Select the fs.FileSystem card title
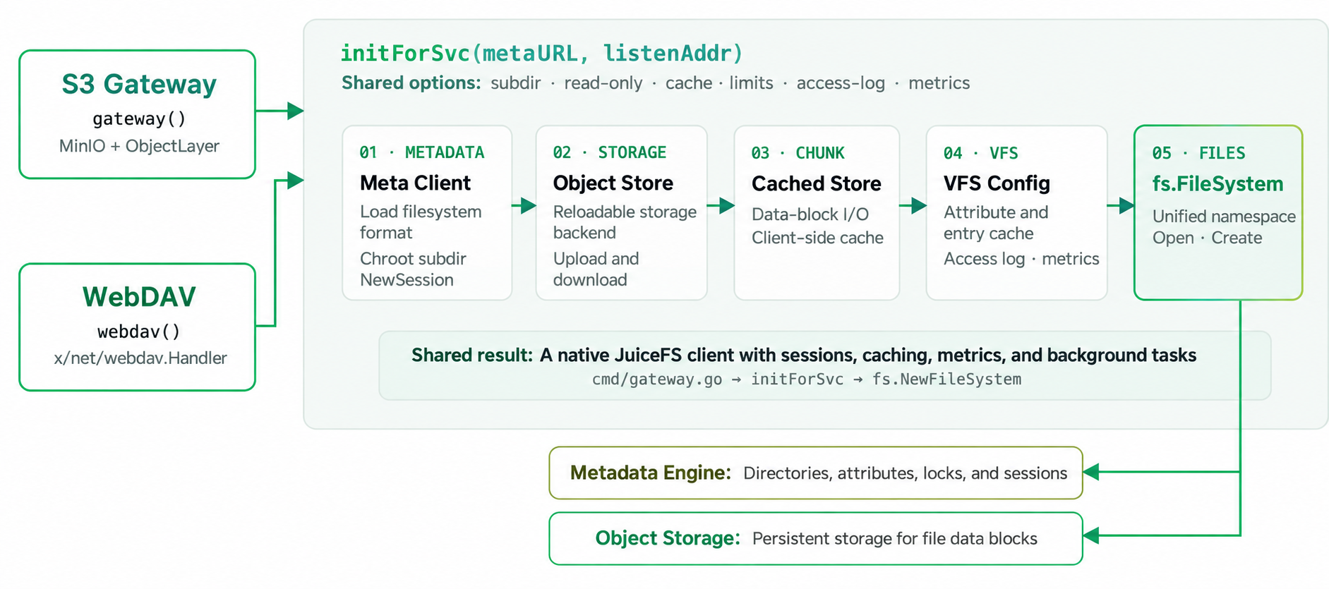1329x589 pixels. [1217, 184]
